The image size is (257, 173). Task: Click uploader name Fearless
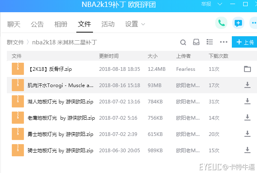click(186, 69)
